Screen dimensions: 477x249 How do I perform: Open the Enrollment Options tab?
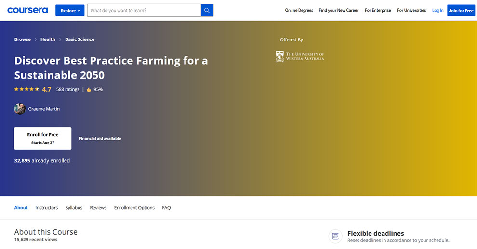(134, 208)
